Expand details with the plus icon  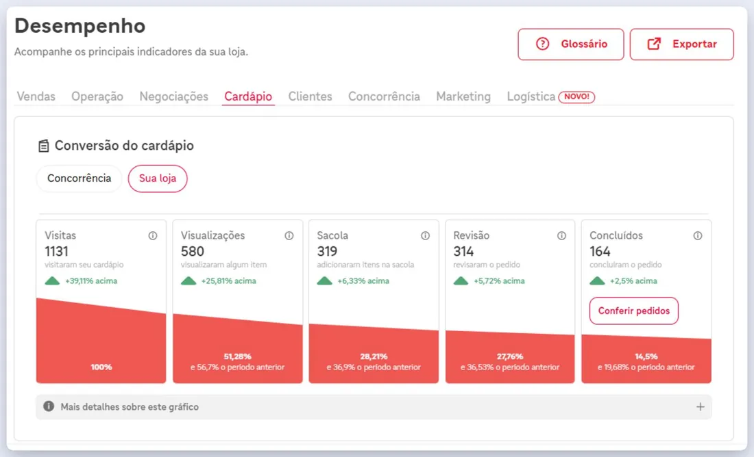tap(700, 407)
